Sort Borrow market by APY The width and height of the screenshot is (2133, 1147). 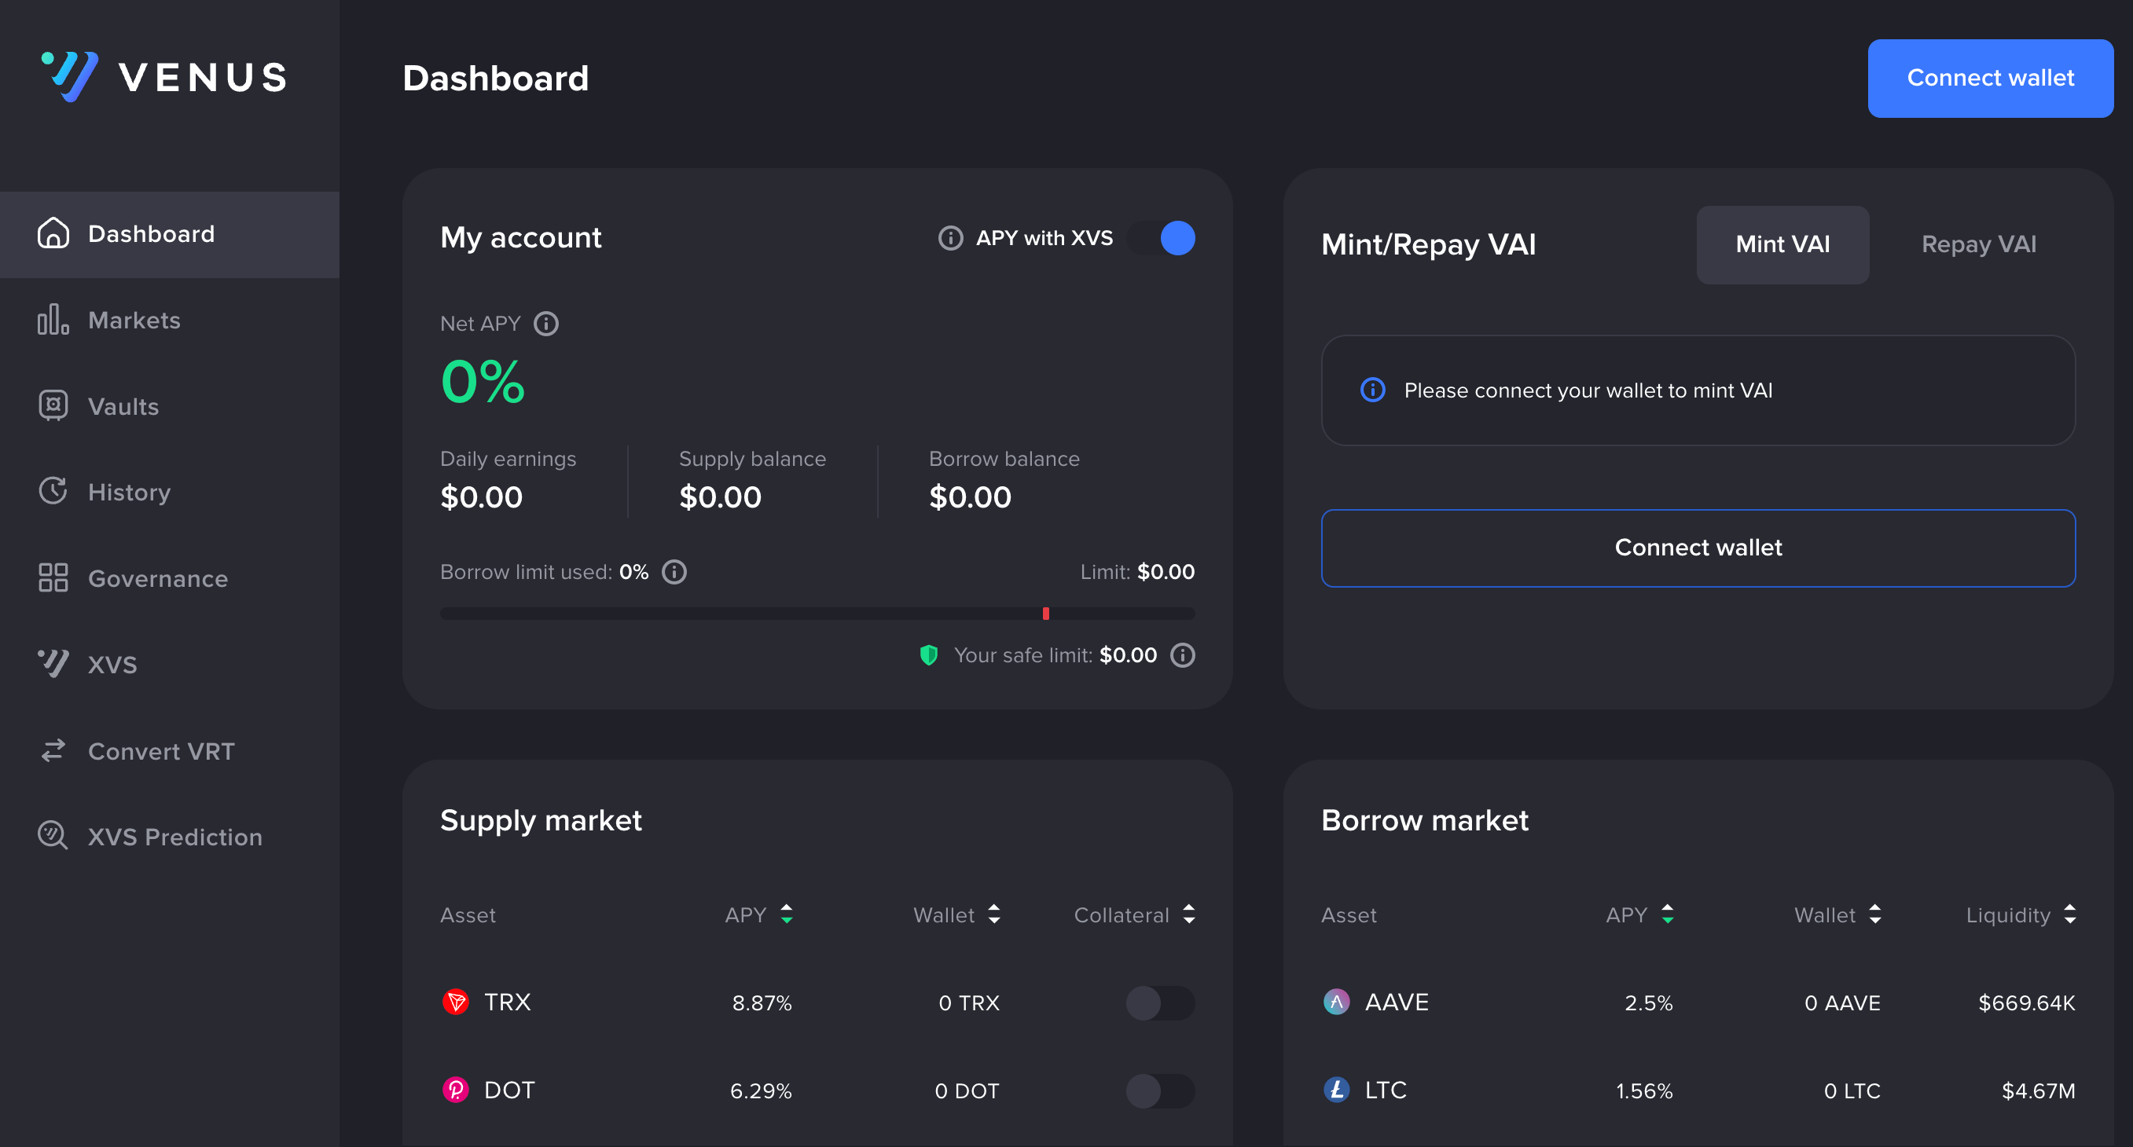[1640, 914]
